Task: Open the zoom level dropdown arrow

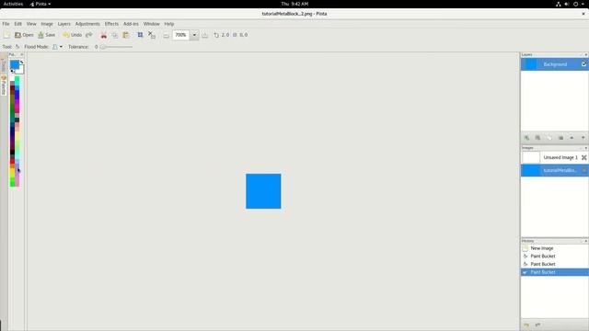Action: (x=194, y=35)
